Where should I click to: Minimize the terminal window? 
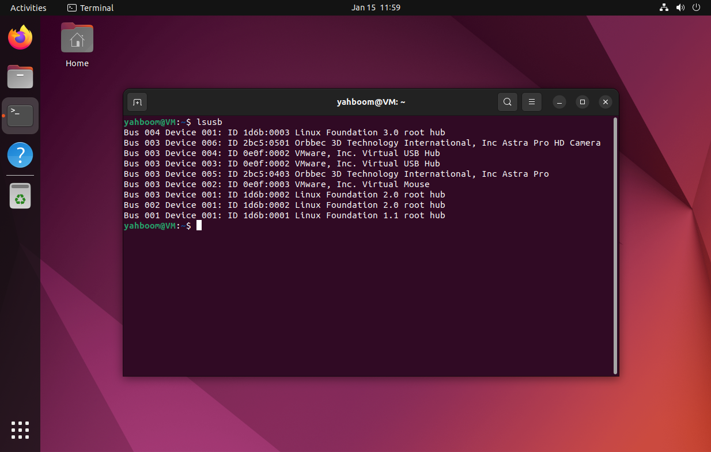point(559,102)
